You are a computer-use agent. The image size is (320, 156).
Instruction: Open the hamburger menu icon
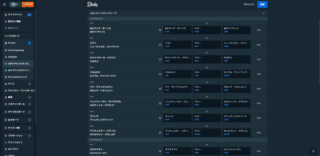[4, 4]
